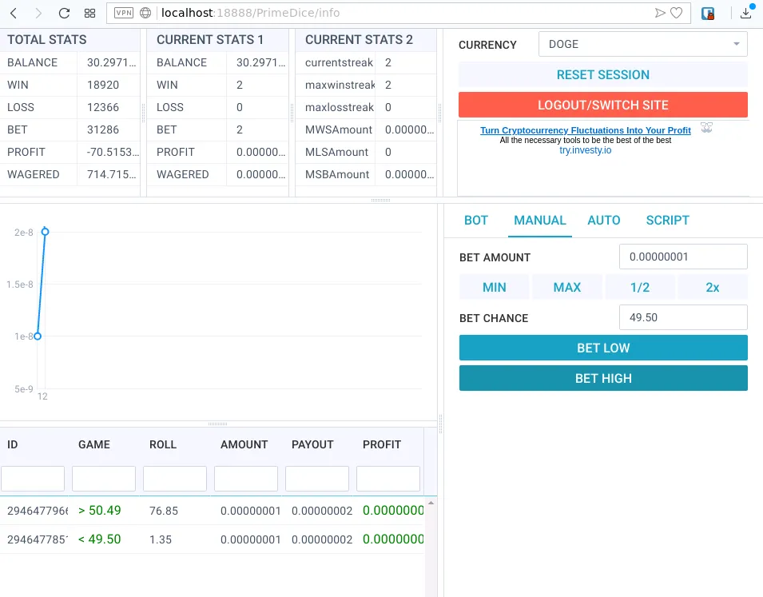763x597 pixels.
Task: Click the globe site info icon
Action: tap(145, 13)
